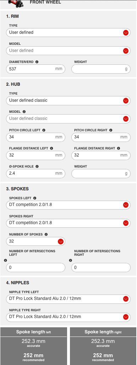
Task: Click the rim Weight input field
Action: tap(101, 69)
